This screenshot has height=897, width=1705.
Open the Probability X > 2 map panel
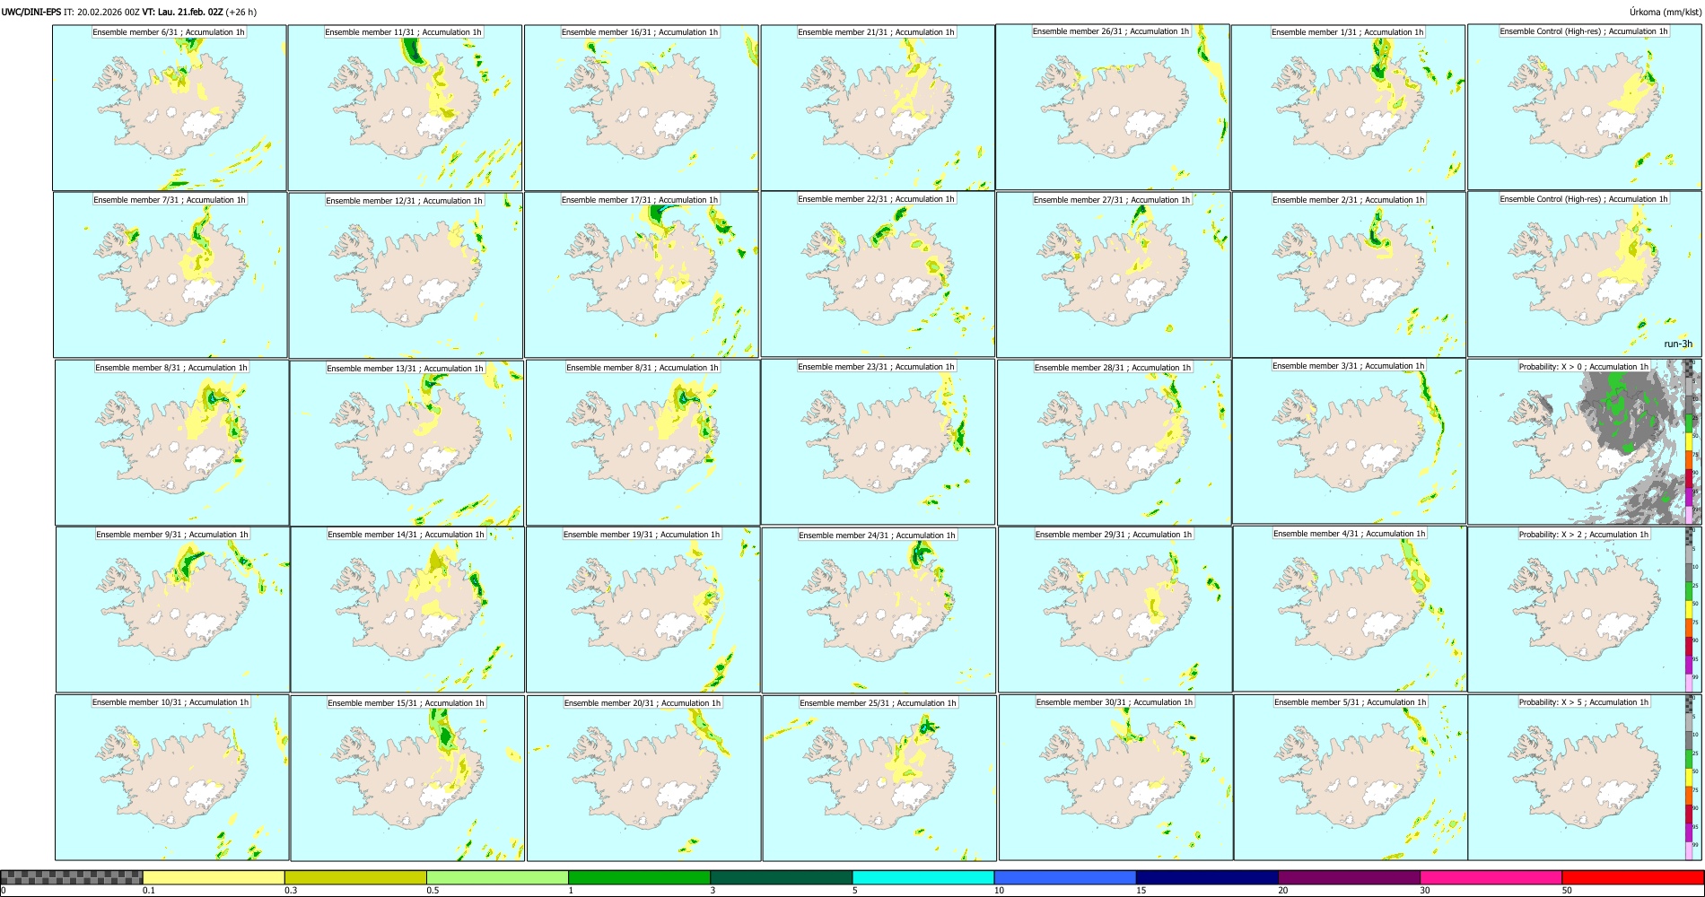pyautogui.click(x=1584, y=610)
